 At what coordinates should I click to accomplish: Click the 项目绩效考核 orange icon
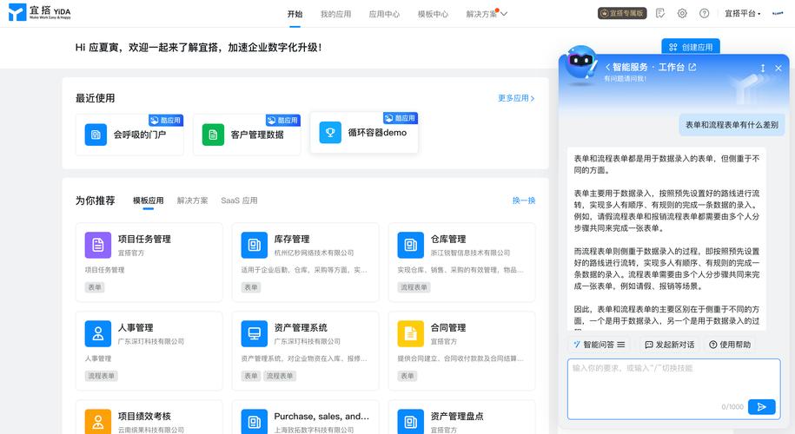pos(98,421)
